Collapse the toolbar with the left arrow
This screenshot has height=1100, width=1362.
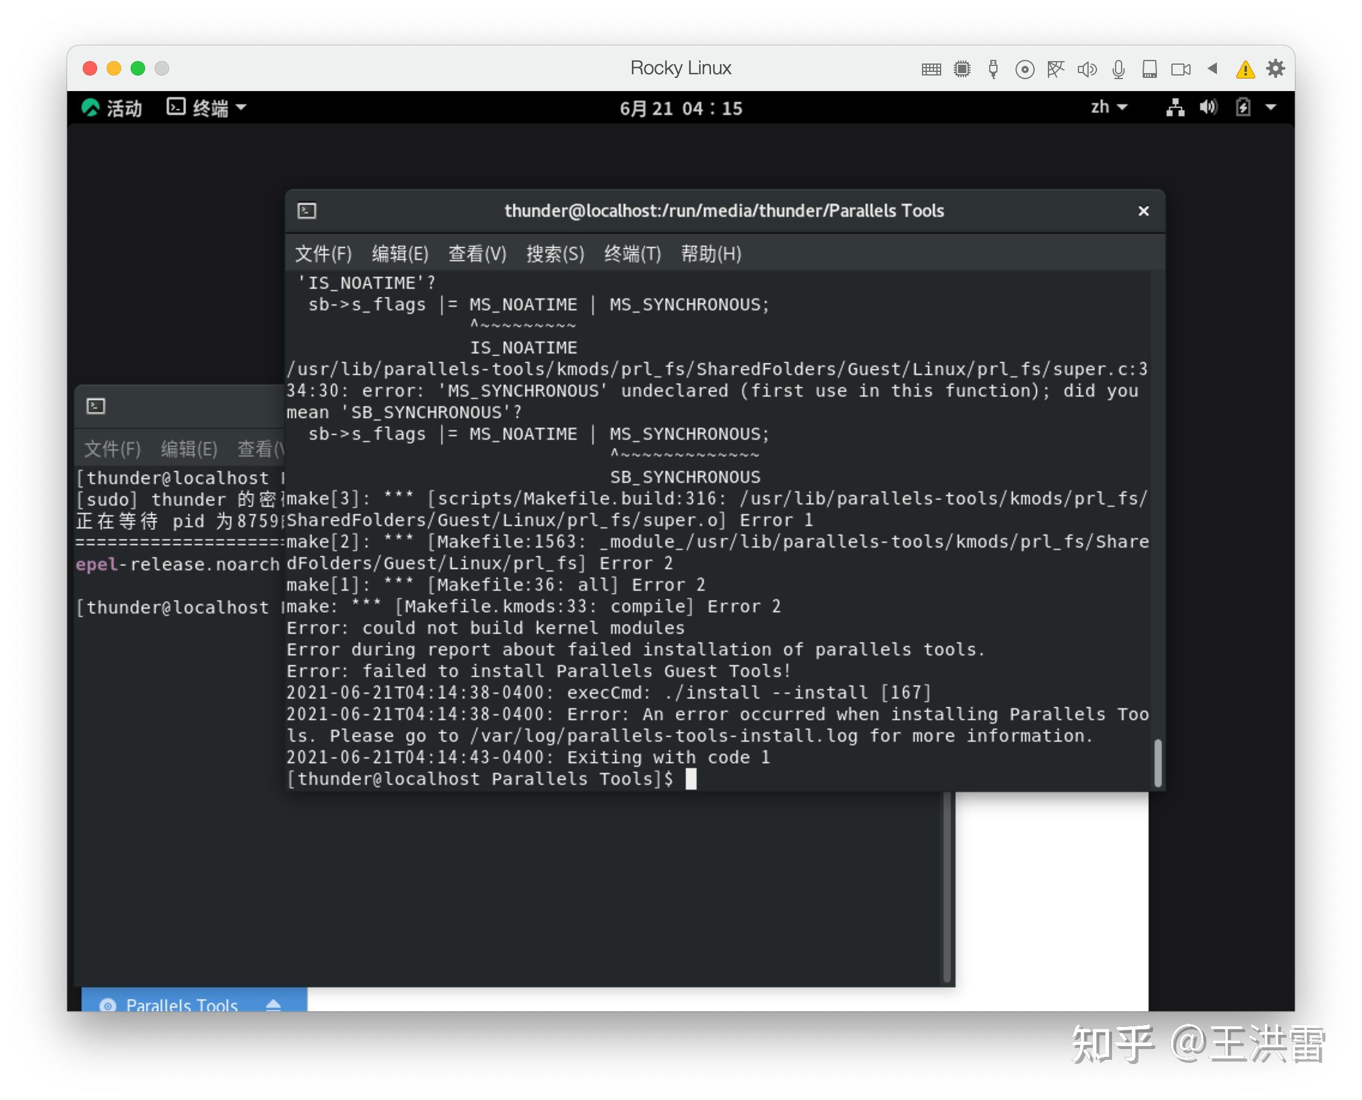coord(1212,68)
